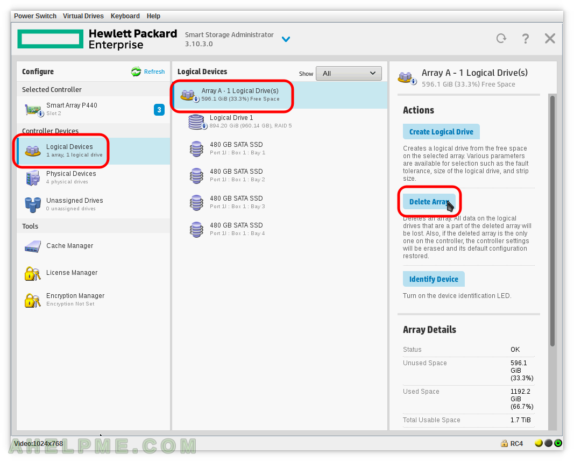Click the Cache Manager icon
This screenshot has height=461, width=574.
[x=33, y=246]
